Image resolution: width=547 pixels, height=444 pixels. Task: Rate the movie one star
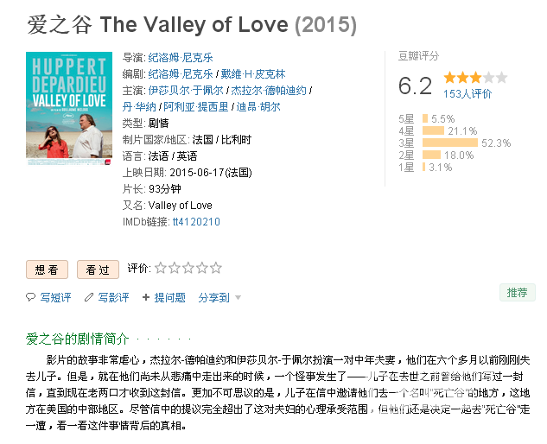[x=161, y=268]
